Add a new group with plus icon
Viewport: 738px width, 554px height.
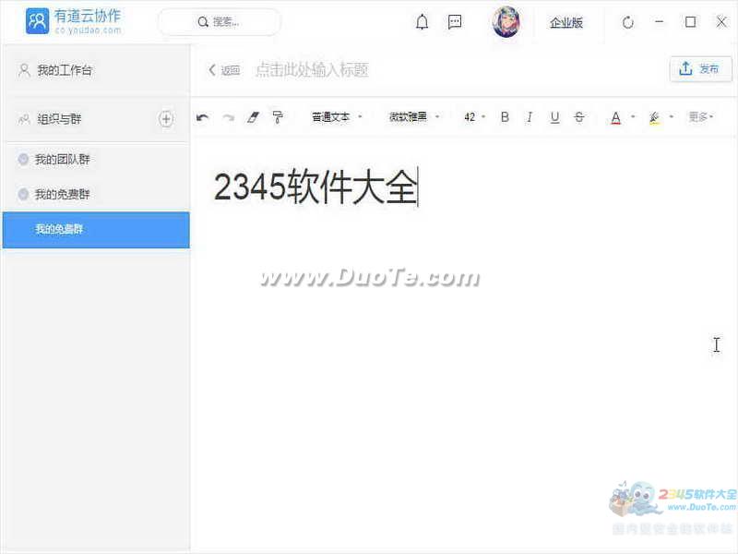pyautogui.click(x=166, y=119)
